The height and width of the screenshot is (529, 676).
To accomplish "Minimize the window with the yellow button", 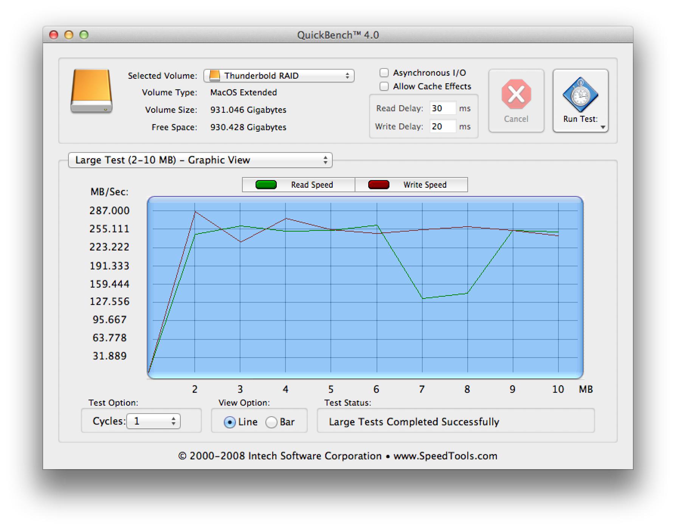I will (69, 35).
